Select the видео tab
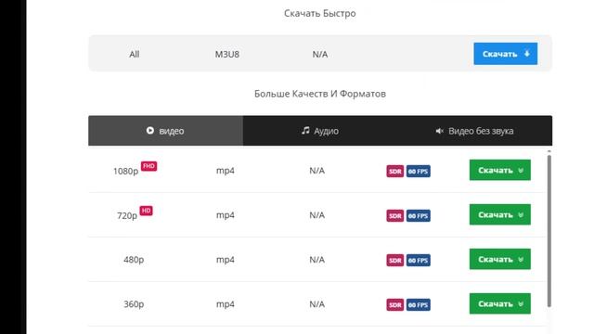 point(165,131)
